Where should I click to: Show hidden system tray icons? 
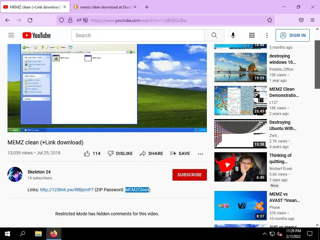tap(264, 234)
